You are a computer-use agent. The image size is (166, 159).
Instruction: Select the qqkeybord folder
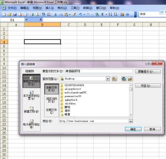pyautogui.click(x=71, y=100)
